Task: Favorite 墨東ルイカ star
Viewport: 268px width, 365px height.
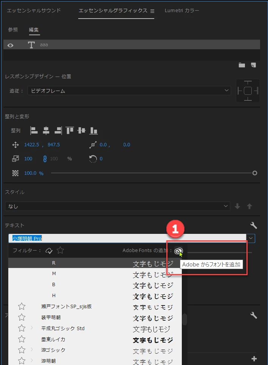Action: coord(22,339)
